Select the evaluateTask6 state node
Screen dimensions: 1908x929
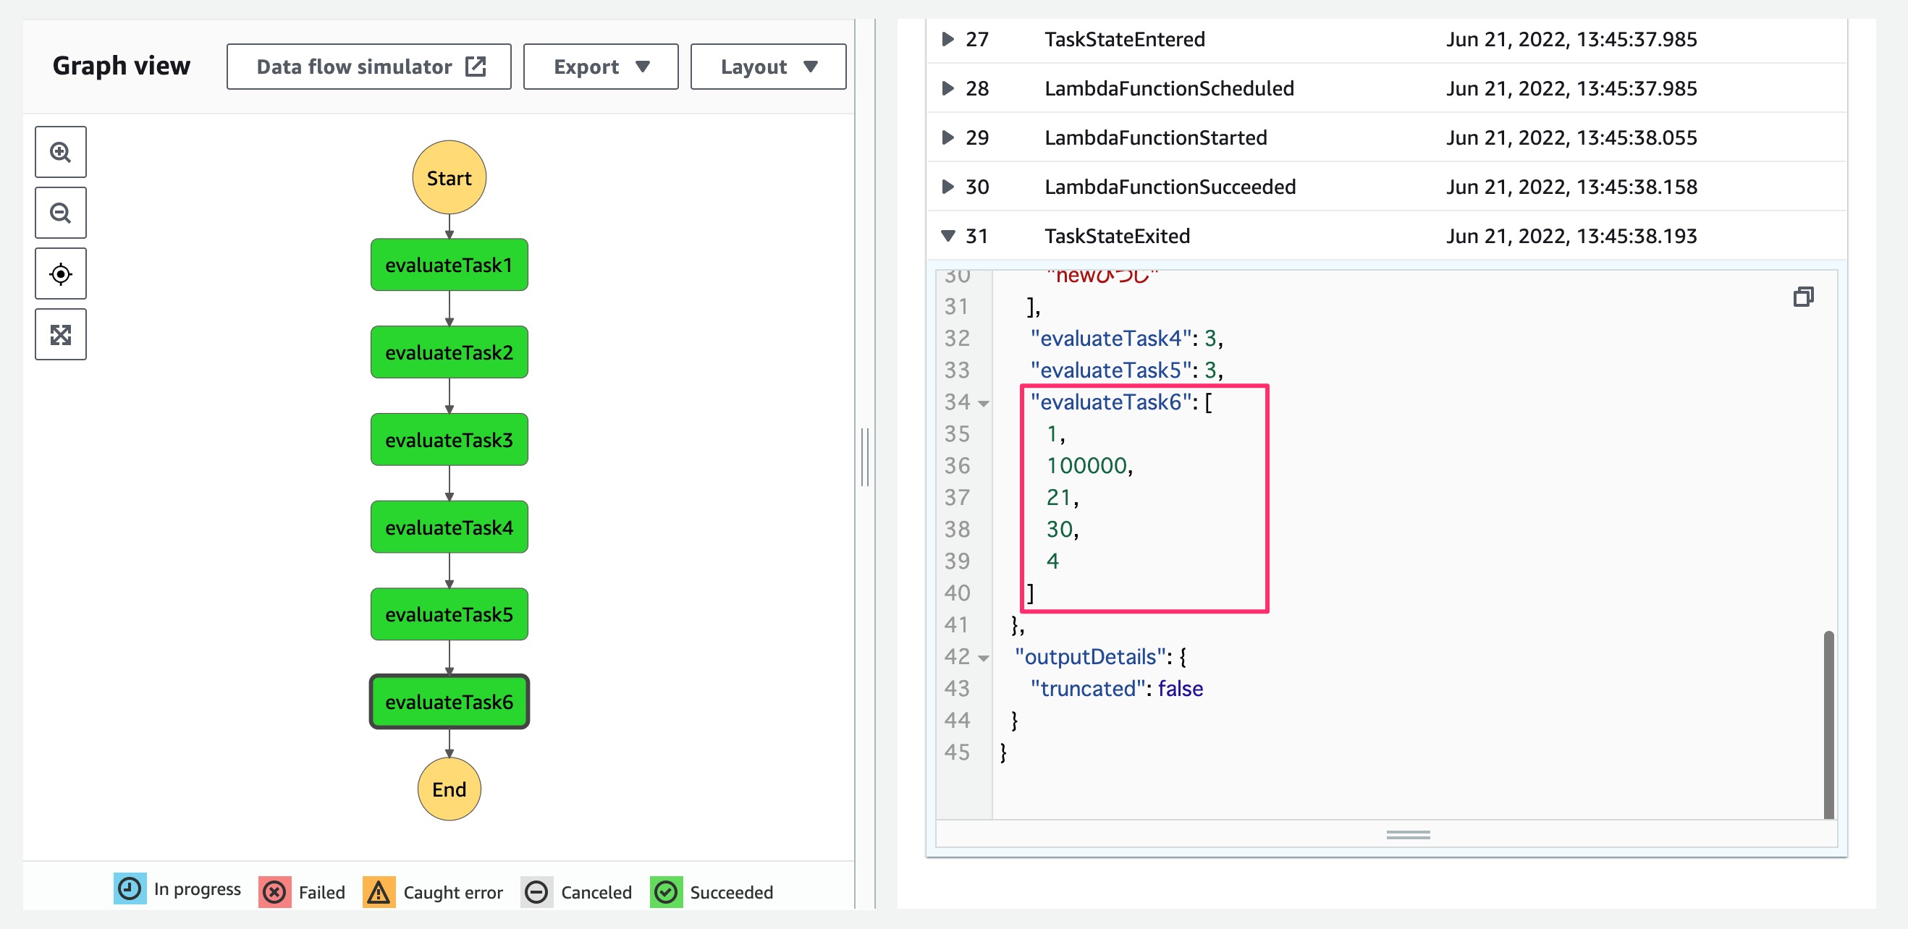tap(449, 702)
